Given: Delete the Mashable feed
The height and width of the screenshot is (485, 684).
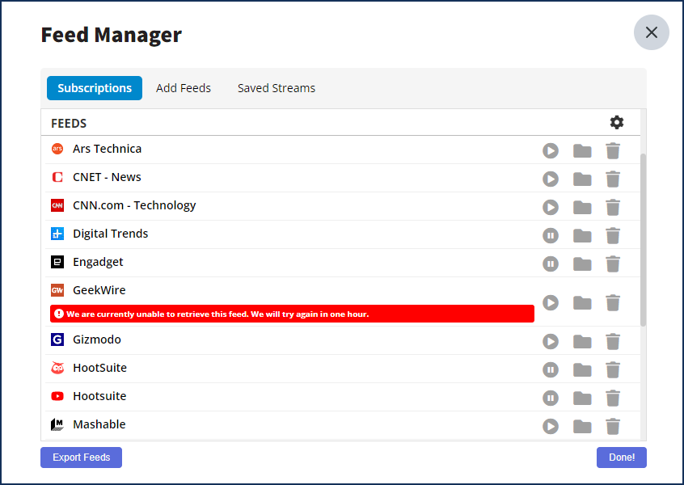Looking at the screenshot, I should 613,426.
